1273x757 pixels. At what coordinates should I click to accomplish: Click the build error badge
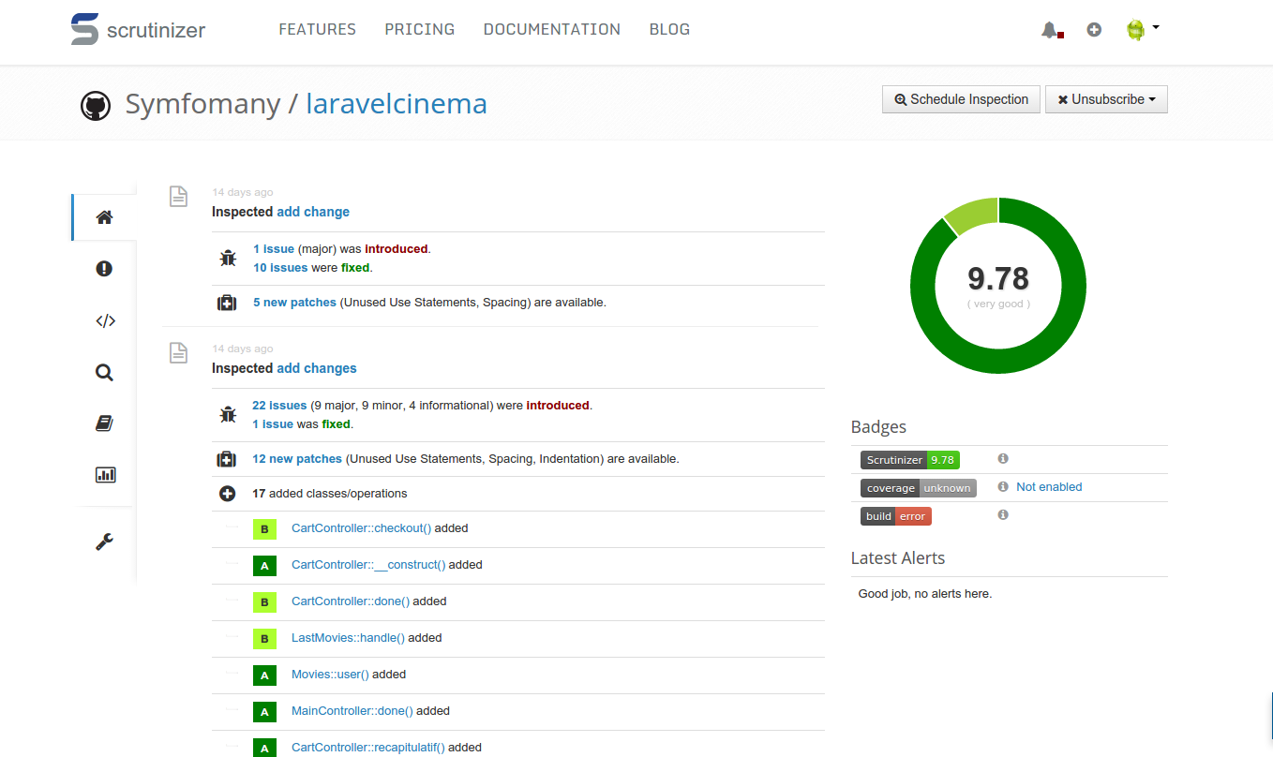(896, 516)
